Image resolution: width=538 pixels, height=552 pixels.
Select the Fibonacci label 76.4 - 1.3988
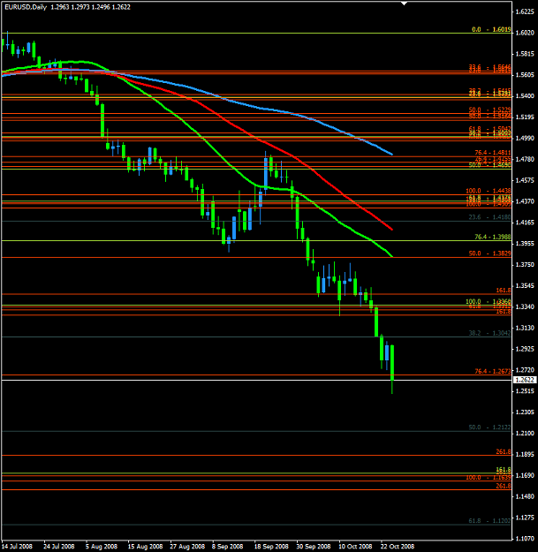point(492,237)
